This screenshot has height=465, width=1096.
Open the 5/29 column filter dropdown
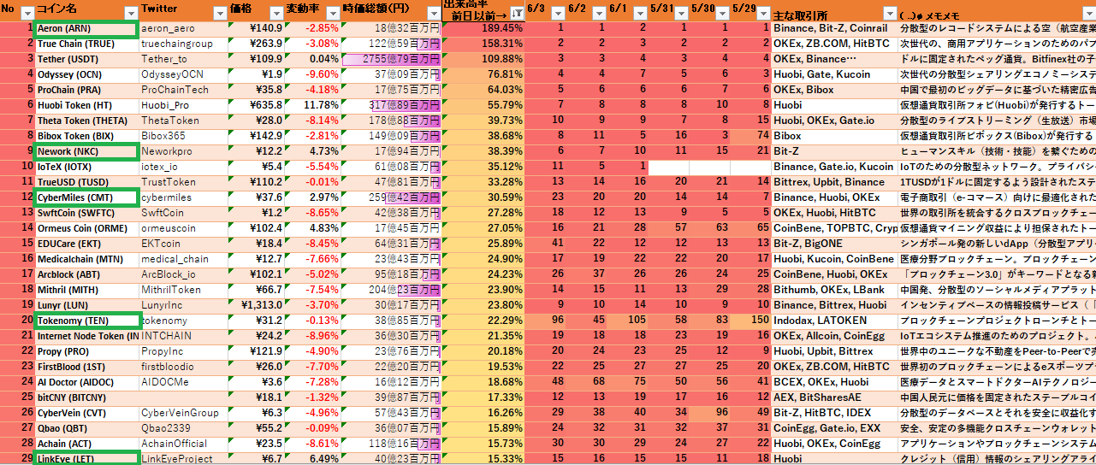763,13
